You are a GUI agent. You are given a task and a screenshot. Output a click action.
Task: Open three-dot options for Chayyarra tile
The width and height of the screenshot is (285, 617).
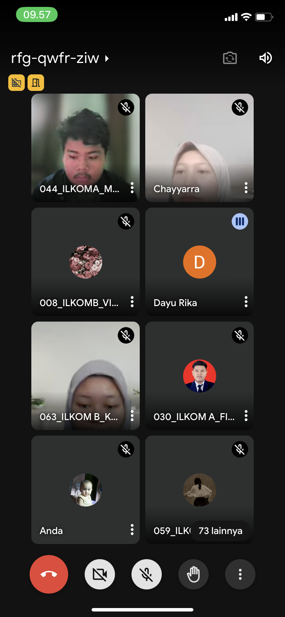[x=246, y=188]
